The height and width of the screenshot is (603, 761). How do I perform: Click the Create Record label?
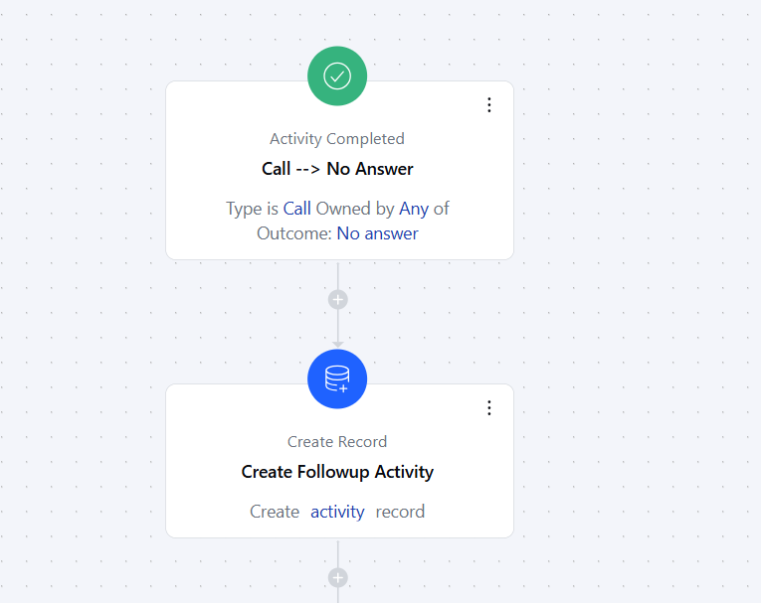click(337, 442)
